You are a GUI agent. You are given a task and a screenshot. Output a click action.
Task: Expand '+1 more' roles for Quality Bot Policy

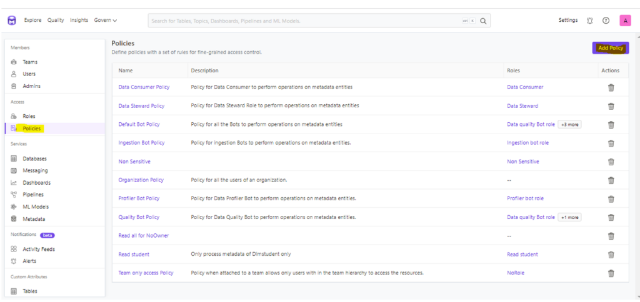pyautogui.click(x=569, y=217)
